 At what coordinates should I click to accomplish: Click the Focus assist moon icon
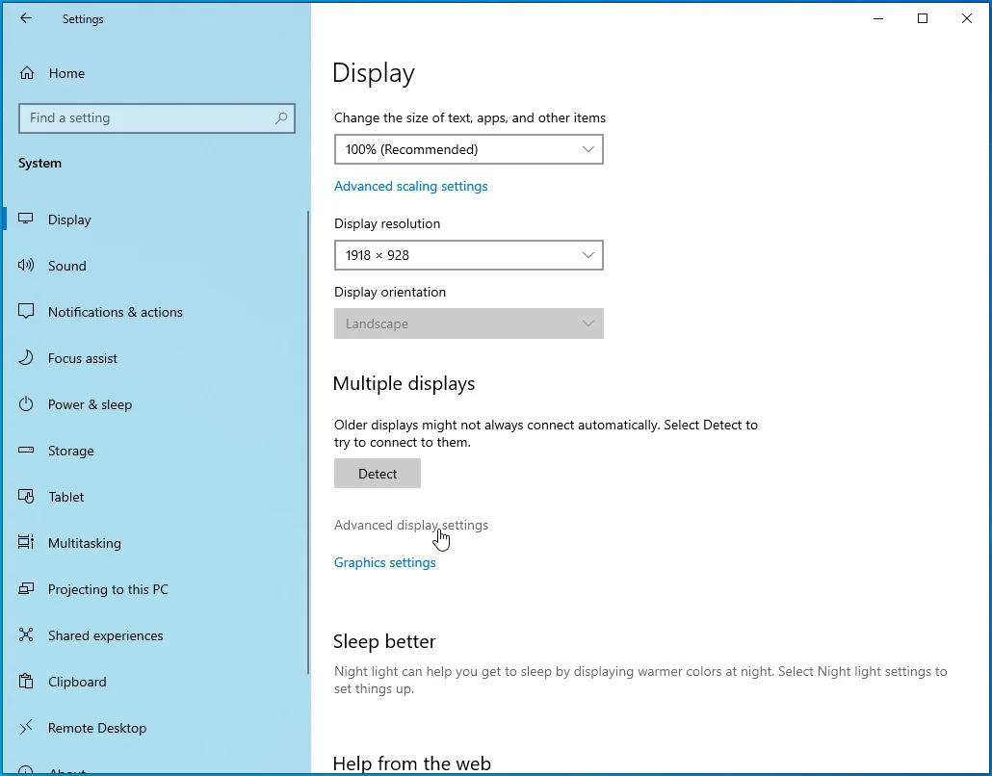[26, 358]
